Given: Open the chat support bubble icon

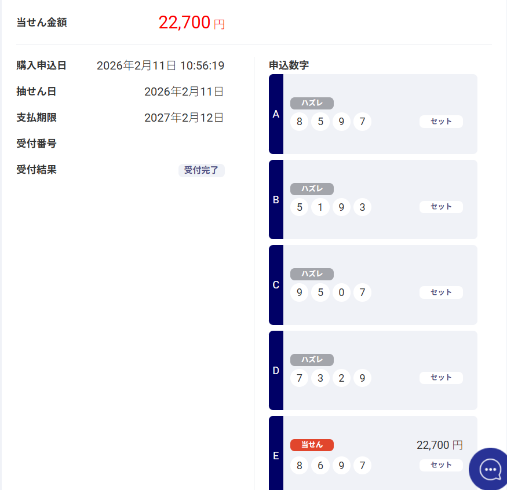Looking at the screenshot, I should (x=490, y=469).
